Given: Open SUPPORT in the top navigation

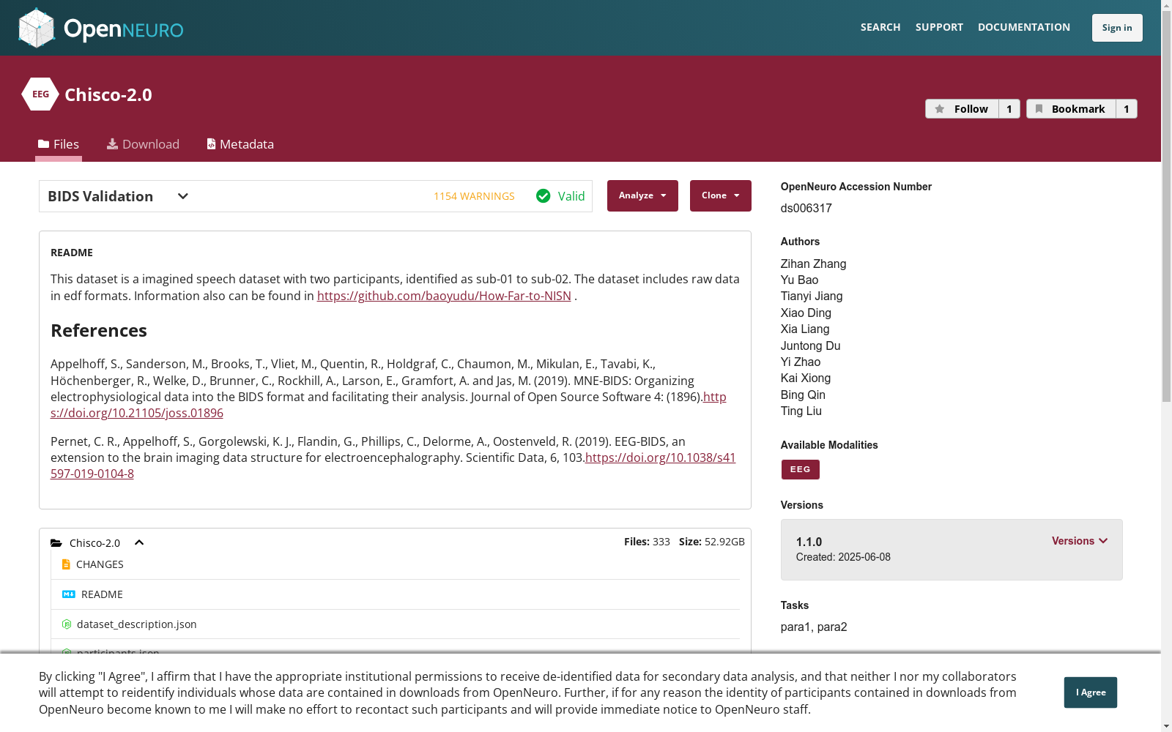Looking at the screenshot, I should tap(939, 27).
